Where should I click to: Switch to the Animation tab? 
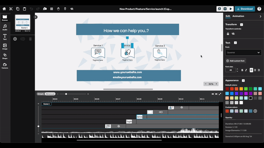[x=238, y=16]
